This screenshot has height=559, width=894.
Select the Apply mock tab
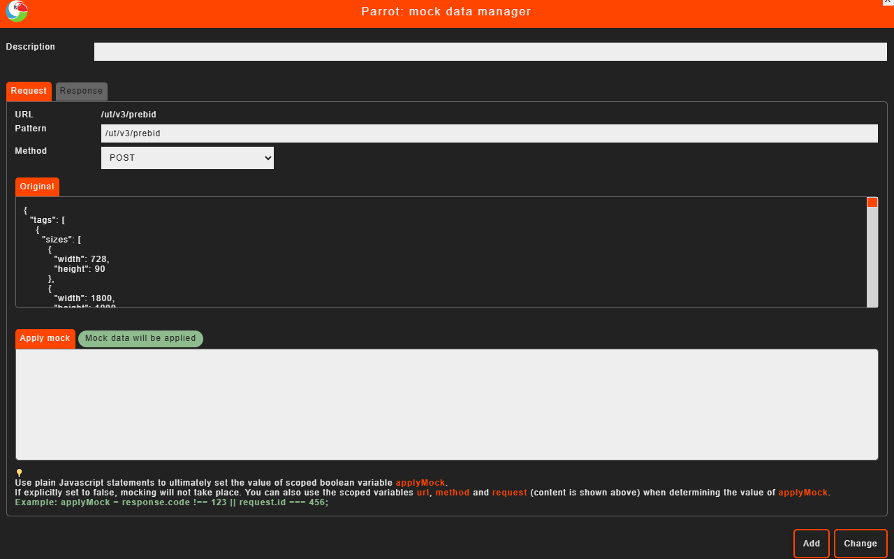point(45,338)
